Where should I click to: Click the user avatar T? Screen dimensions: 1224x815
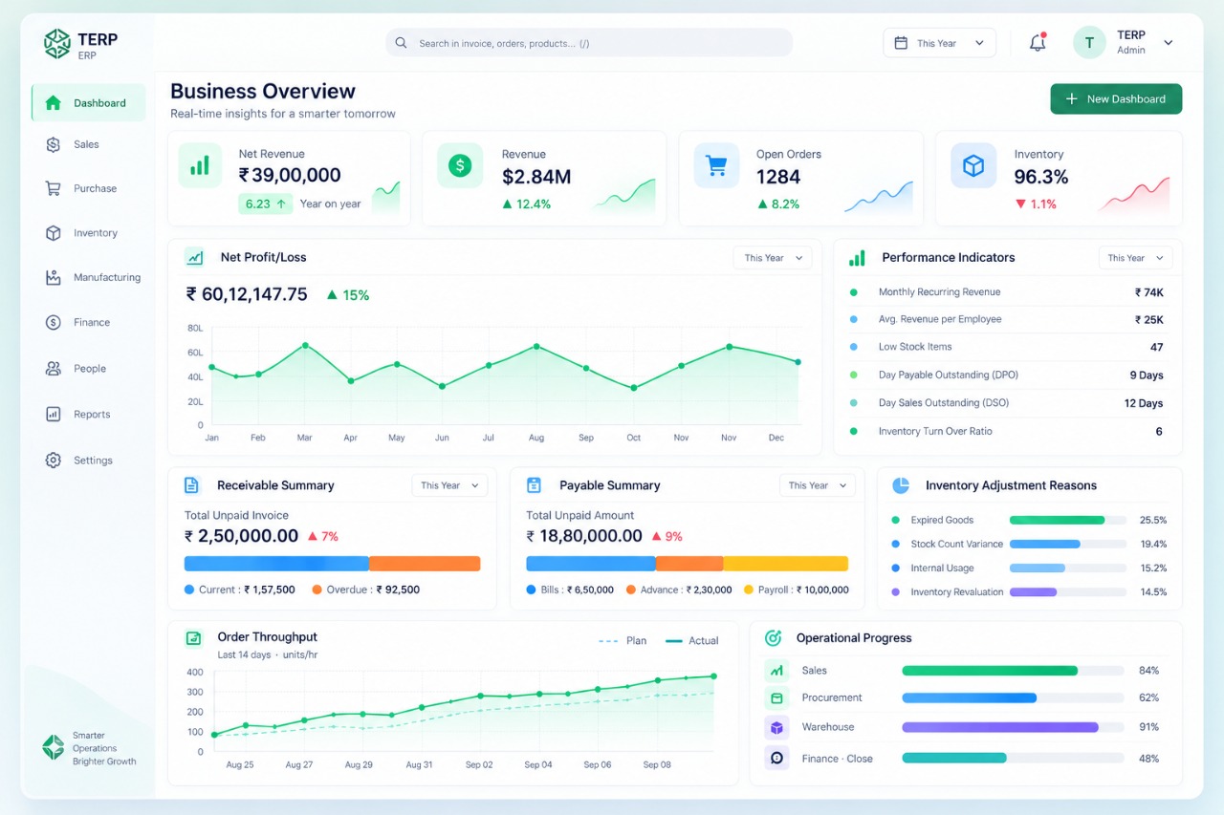click(x=1089, y=43)
